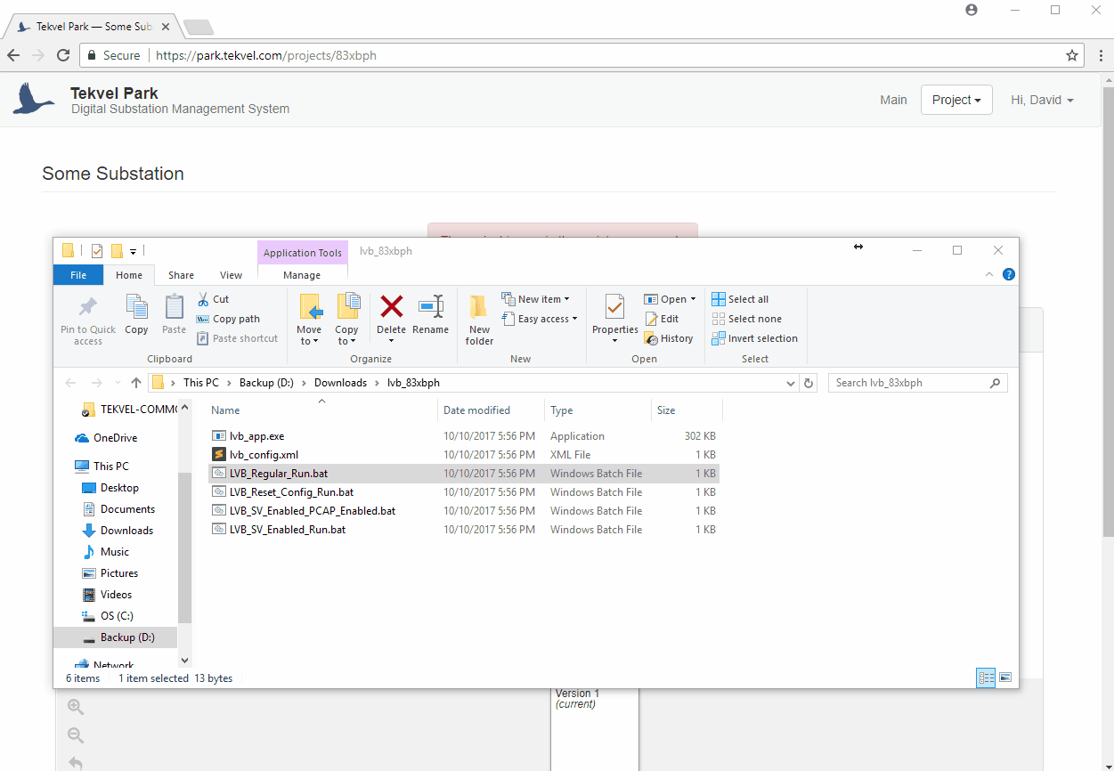Click the Application Tools tab header
The width and height of the screenshot is (1114, 771).
tap(303, 253)
